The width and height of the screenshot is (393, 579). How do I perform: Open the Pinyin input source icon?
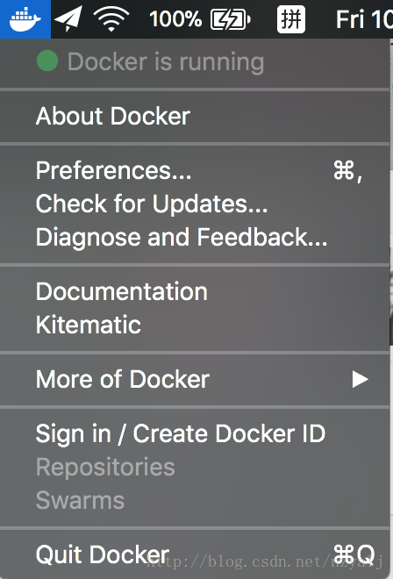[291, 19]
